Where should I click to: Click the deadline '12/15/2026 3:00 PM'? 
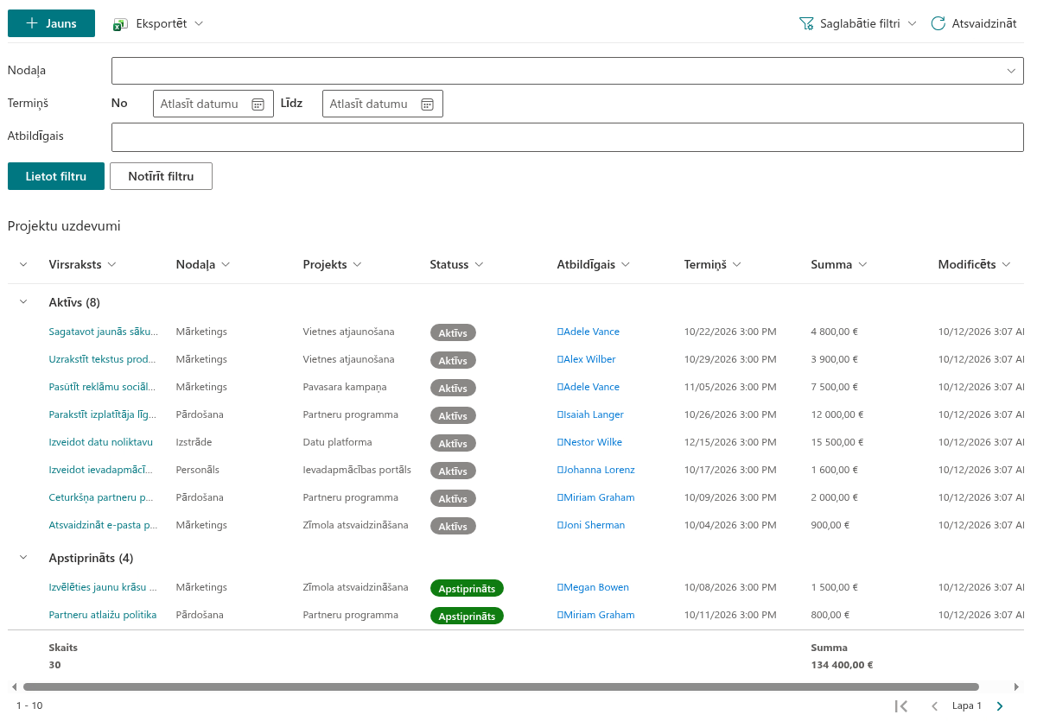click(x=730, y=442)
